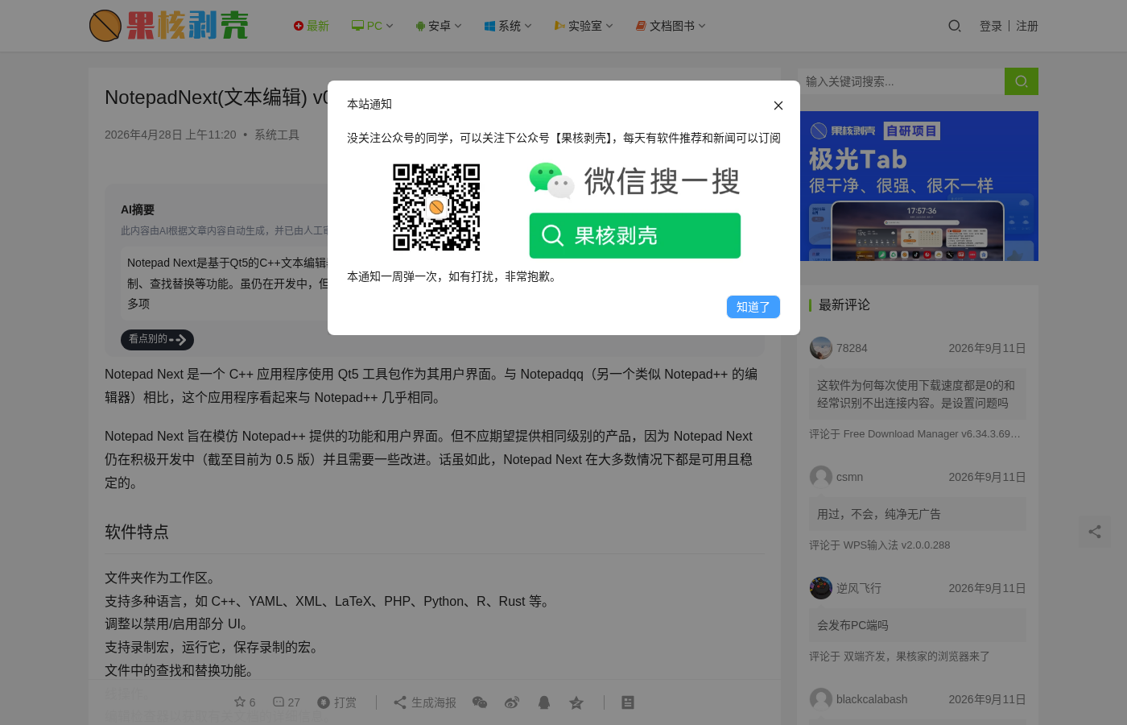Click the comment about 下载速度都是0
This screenshot has height=725, width=1127.
(916, 394)
